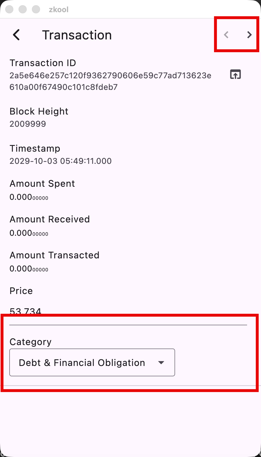Go to the previous transaction with left chevron
261x457 pixels.
click(226, 35)
